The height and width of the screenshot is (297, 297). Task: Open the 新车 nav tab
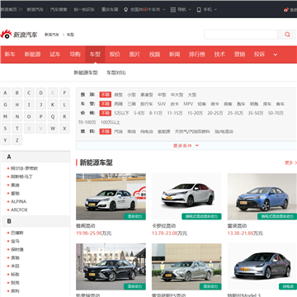10,54
